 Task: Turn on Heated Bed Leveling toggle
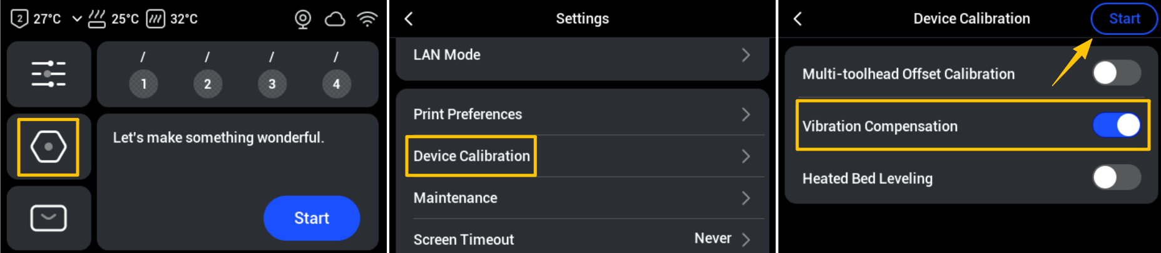[1116, 177]
